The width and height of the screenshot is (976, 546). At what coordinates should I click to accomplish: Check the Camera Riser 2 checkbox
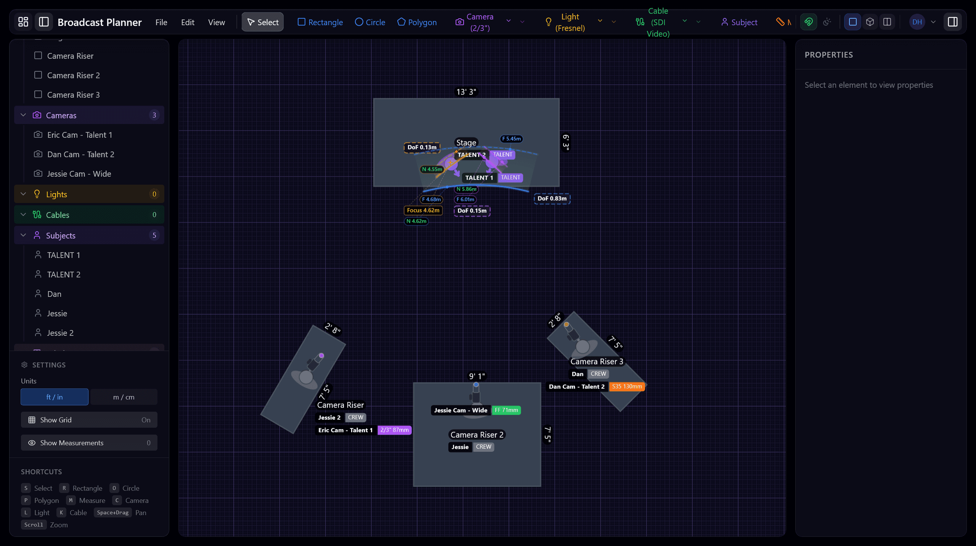click(38, 75)
